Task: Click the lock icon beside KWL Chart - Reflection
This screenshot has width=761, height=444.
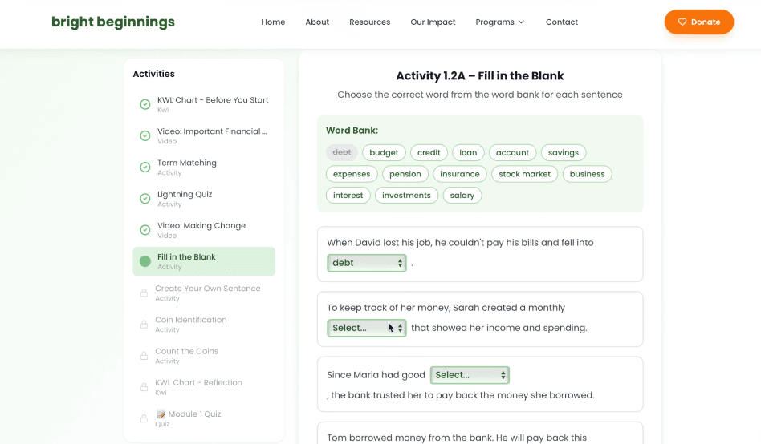Action: (144, 387)
